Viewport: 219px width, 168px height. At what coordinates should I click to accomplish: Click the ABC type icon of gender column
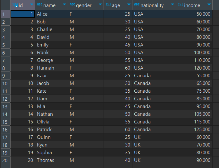coord(72,4)
